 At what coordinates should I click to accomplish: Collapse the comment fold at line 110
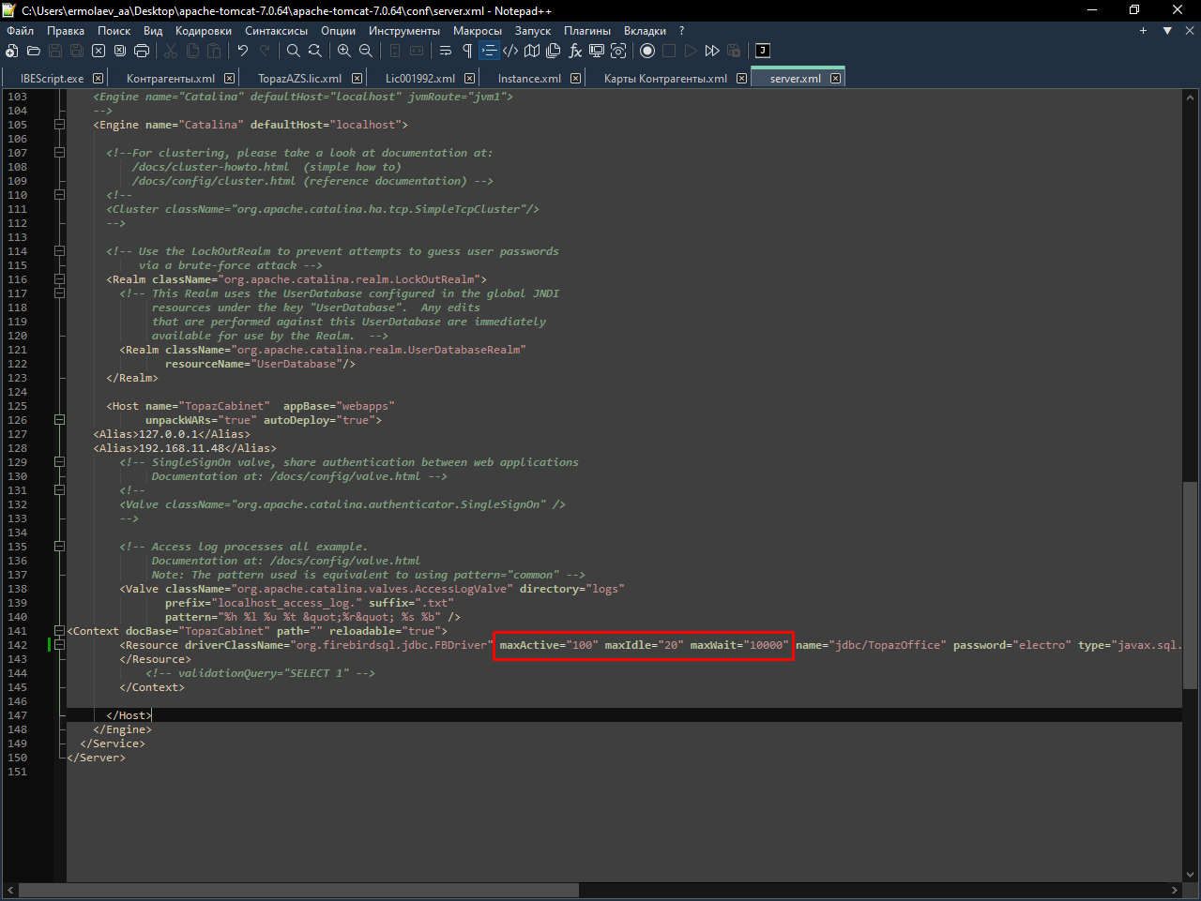pos(59,195)
